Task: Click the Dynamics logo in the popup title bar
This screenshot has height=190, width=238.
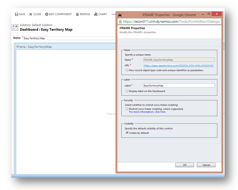Action: coord(120,15)
